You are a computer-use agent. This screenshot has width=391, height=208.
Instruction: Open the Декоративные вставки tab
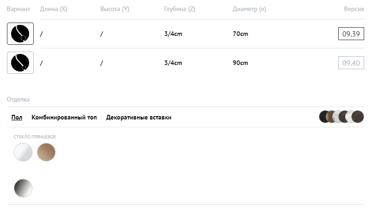click(x=138, y=117)
